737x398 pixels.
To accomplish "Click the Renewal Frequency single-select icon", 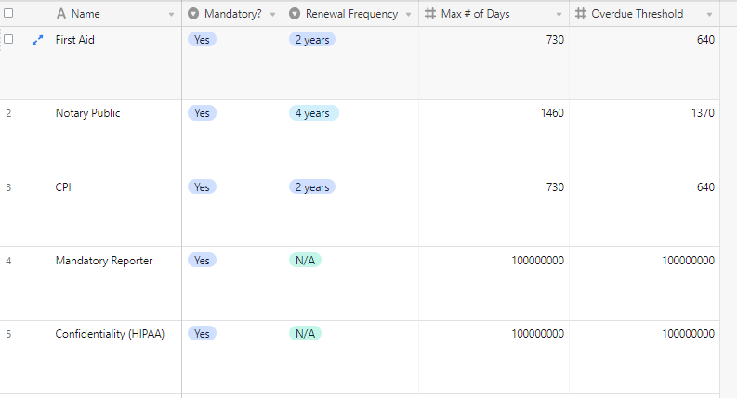I will coord(295,14).
